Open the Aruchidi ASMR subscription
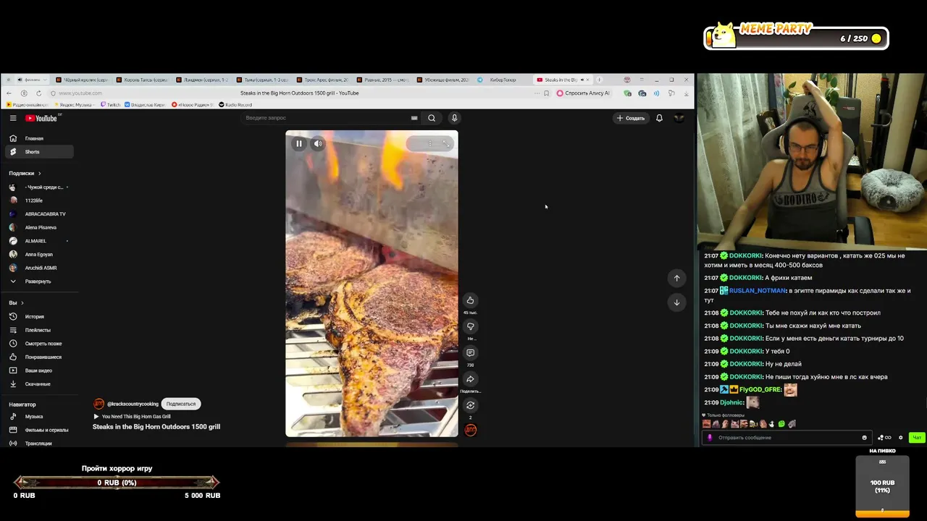927x521 pixels. coord(39,268)
